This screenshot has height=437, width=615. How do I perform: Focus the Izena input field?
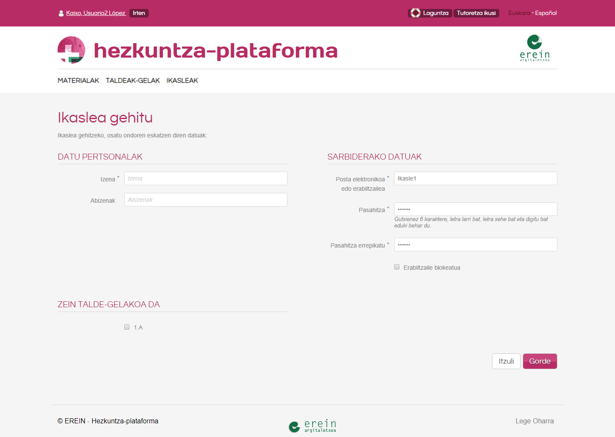point(205,178)
